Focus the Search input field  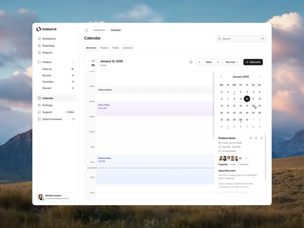(241, 39)
